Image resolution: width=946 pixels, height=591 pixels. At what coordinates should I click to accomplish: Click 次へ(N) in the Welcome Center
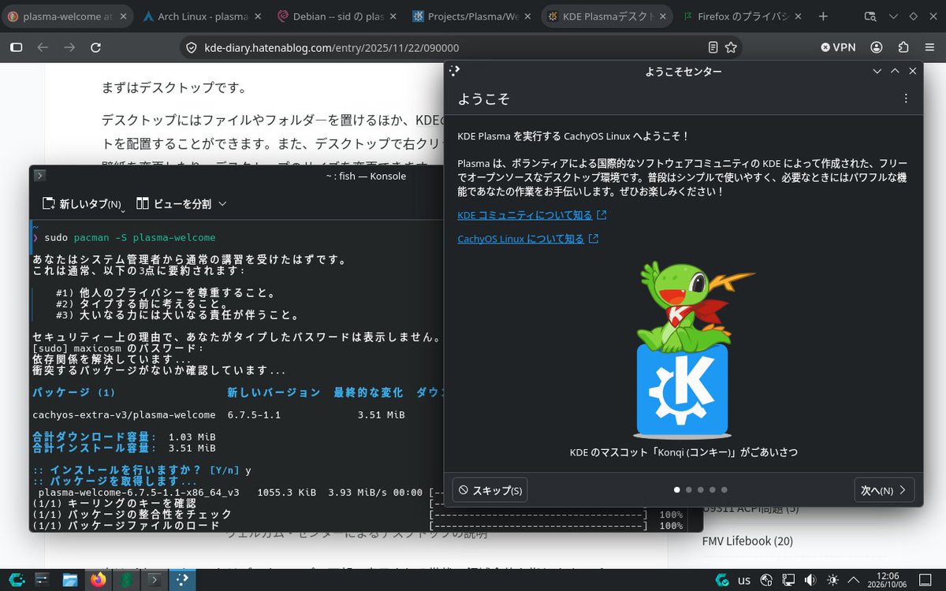tap(885, 490)
